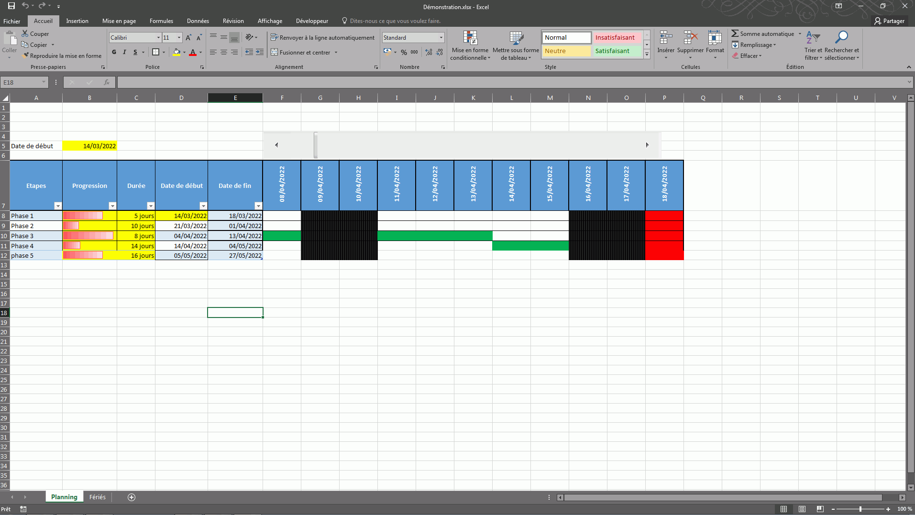
Task: Apply borders with the border icon
Action: [155, 52]
